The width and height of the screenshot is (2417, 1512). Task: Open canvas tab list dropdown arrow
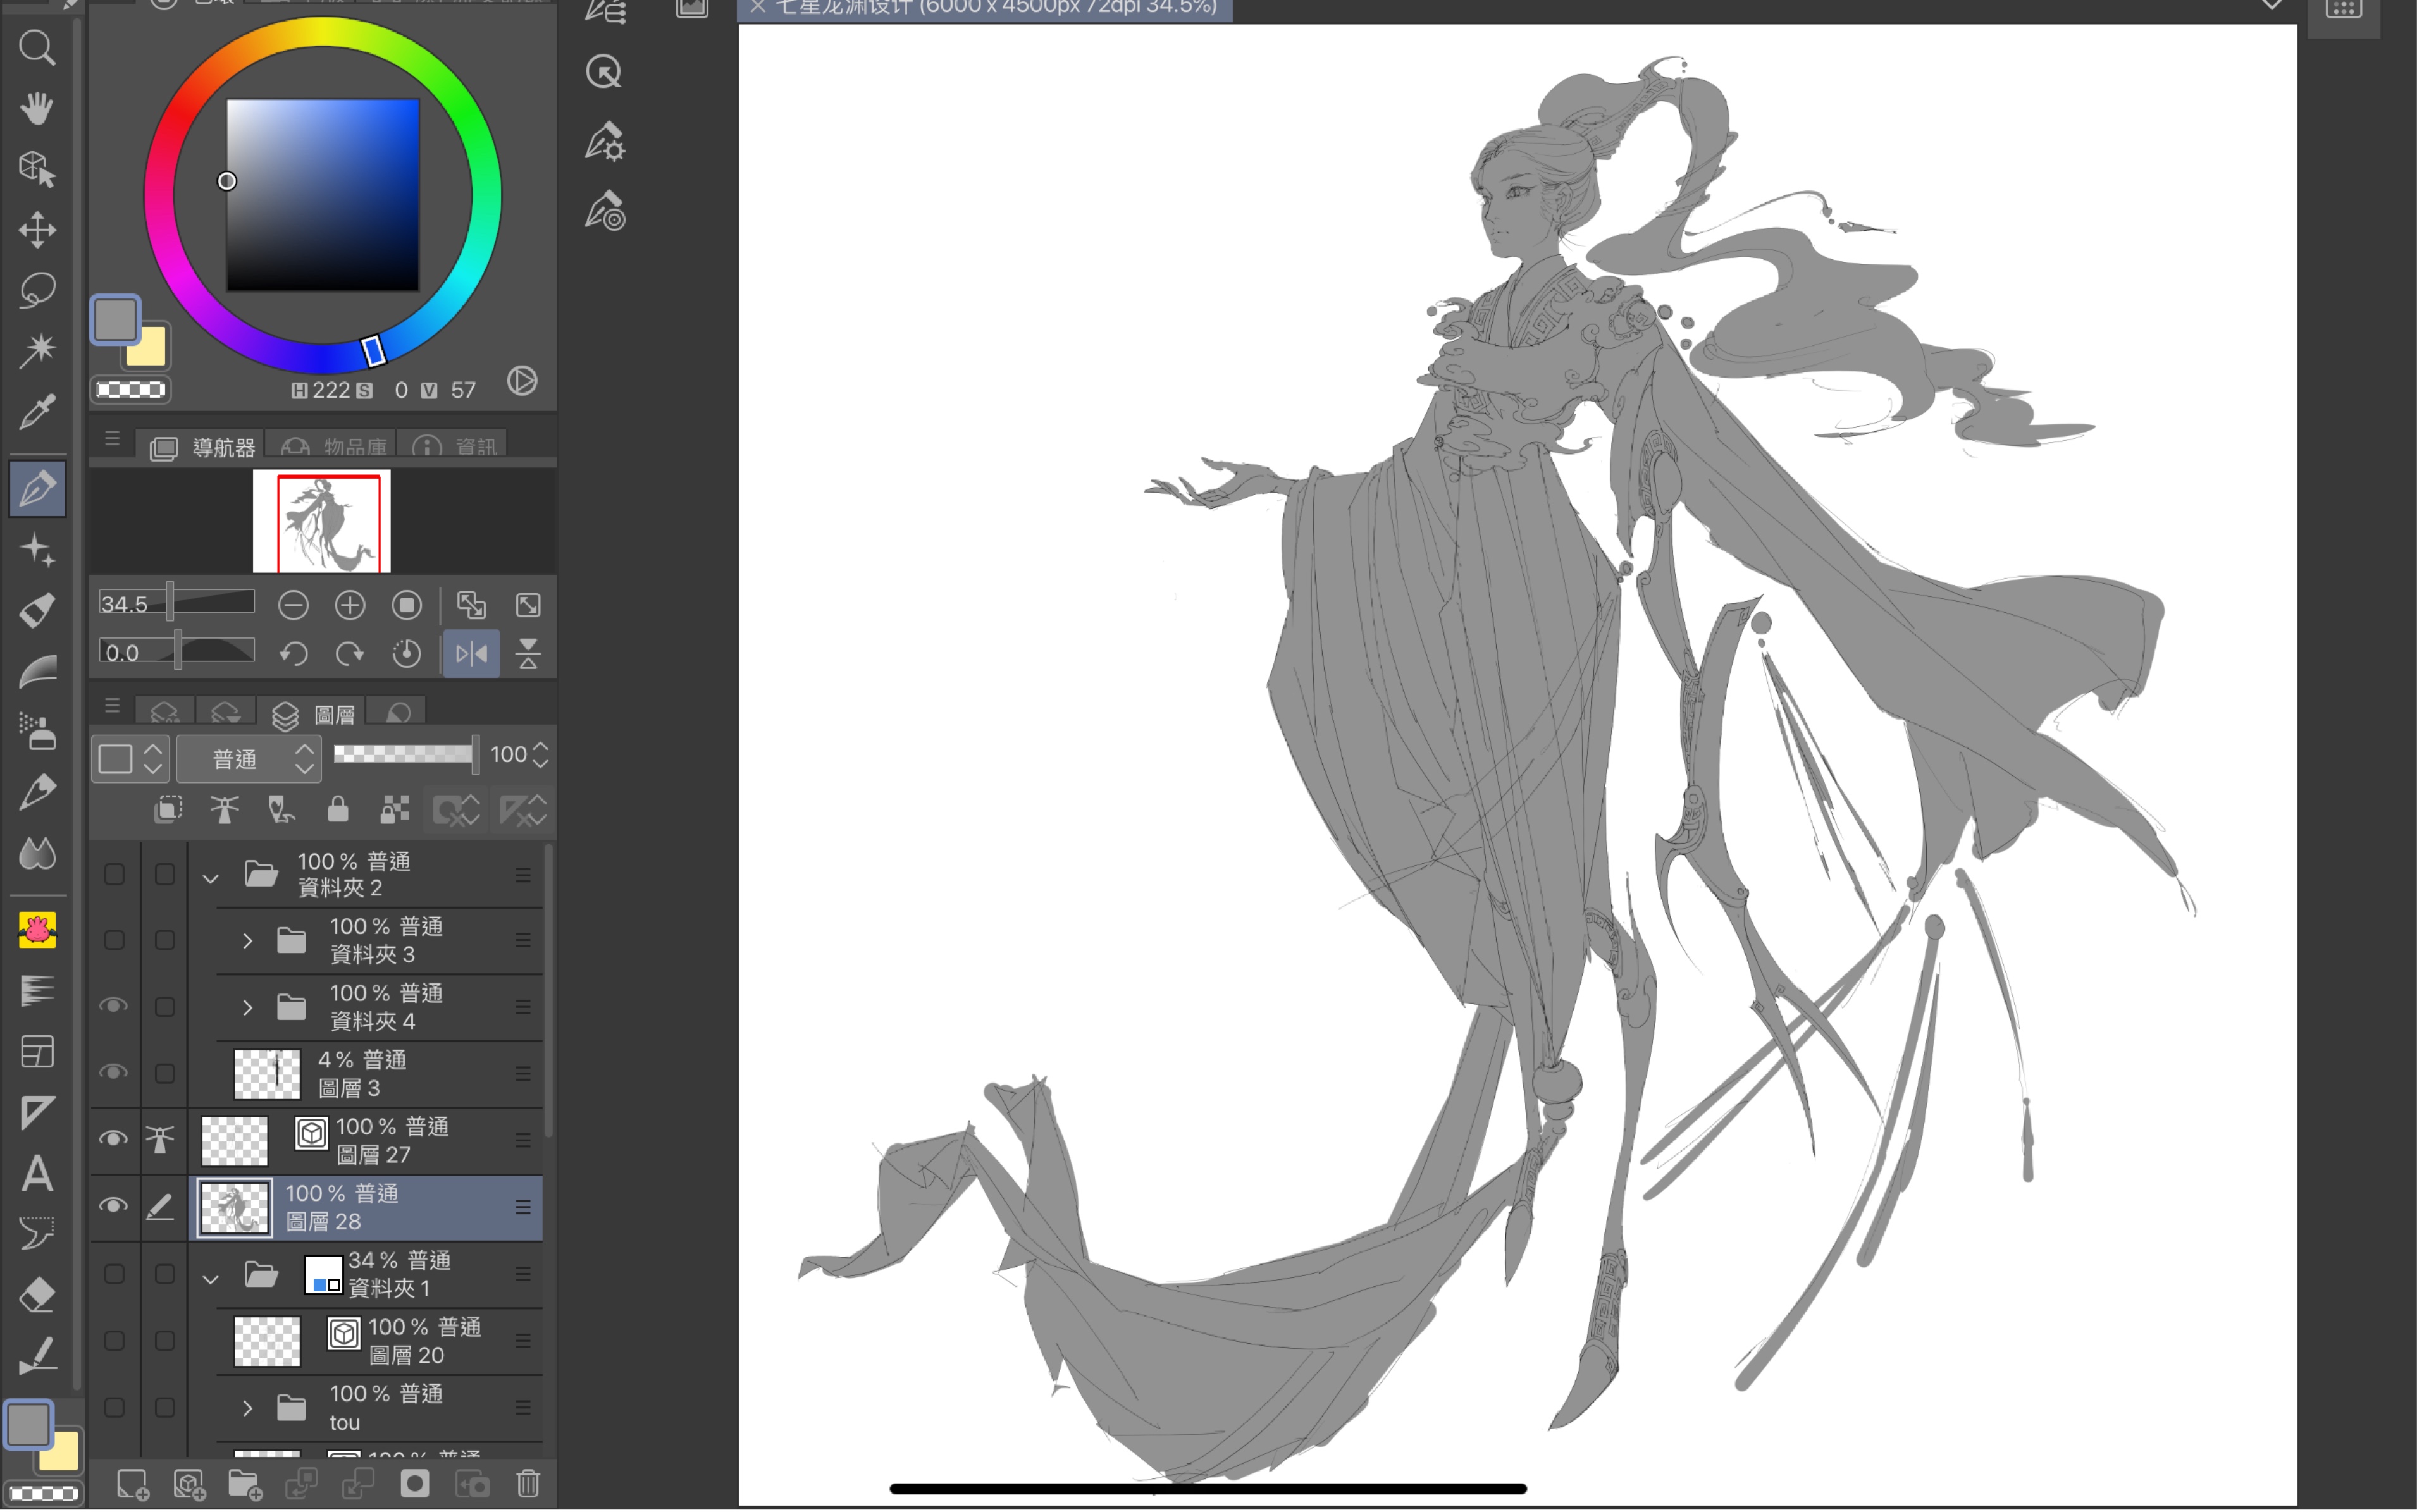pyautogui.click(x=2271, y=6)
